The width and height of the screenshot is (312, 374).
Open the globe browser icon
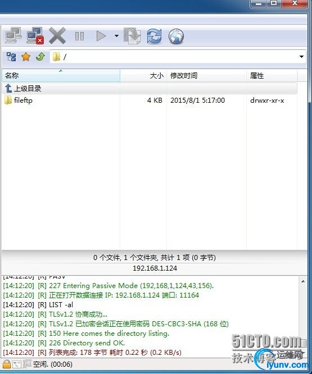coord(176,37)
